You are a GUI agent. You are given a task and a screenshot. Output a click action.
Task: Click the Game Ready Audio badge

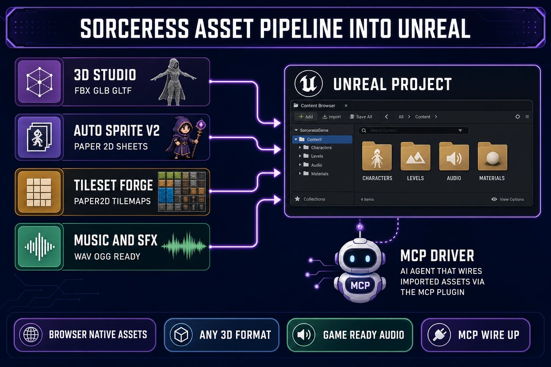350,335
